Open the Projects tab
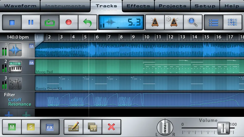 (x=173, y=6)
